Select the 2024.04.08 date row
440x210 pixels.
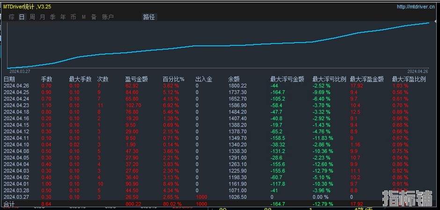pyautogui.click(x=16, y=151)
